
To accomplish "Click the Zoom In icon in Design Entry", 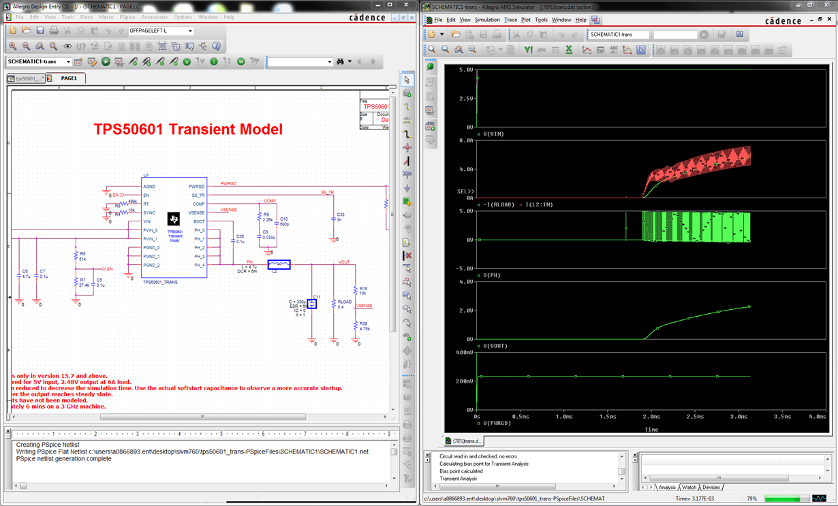I will [x=13, y=46].
